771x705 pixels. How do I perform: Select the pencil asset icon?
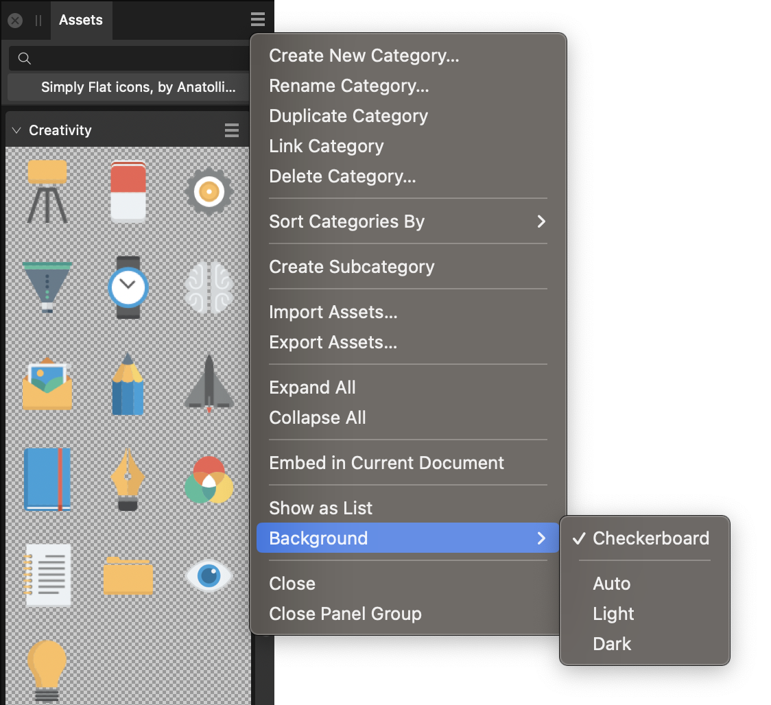click(128, 384)
